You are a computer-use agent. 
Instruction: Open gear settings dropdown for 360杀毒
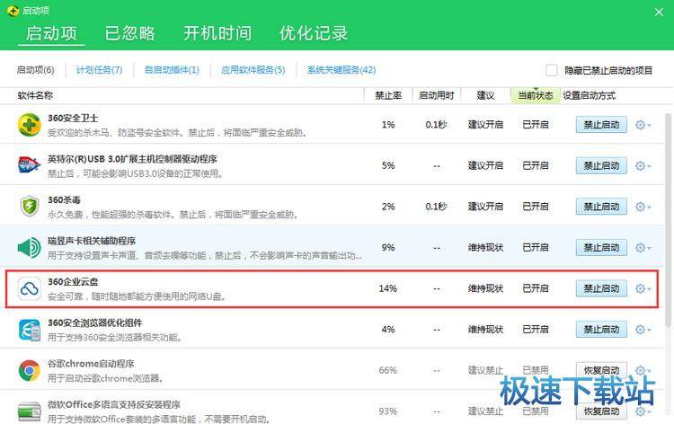click(x=643, y=207)
